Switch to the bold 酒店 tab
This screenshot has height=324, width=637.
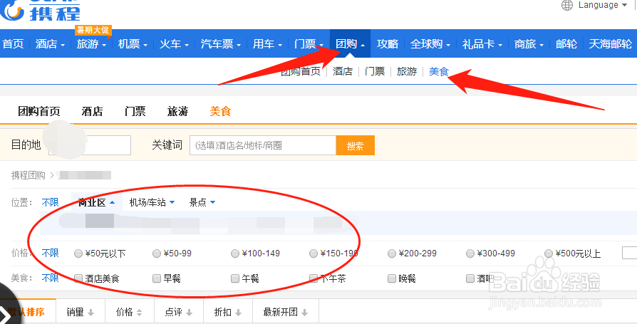92,111
